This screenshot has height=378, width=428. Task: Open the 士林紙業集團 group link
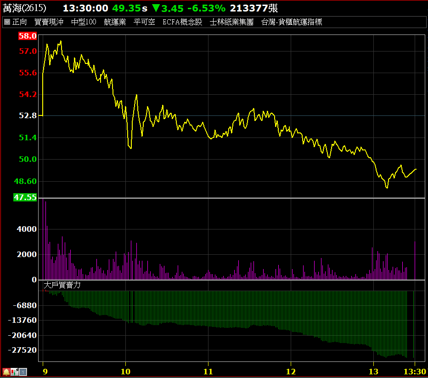[x=231, y=22]
